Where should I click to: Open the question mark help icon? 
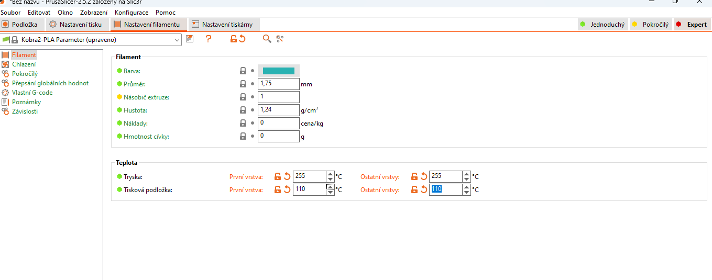[x=209, y=39]
